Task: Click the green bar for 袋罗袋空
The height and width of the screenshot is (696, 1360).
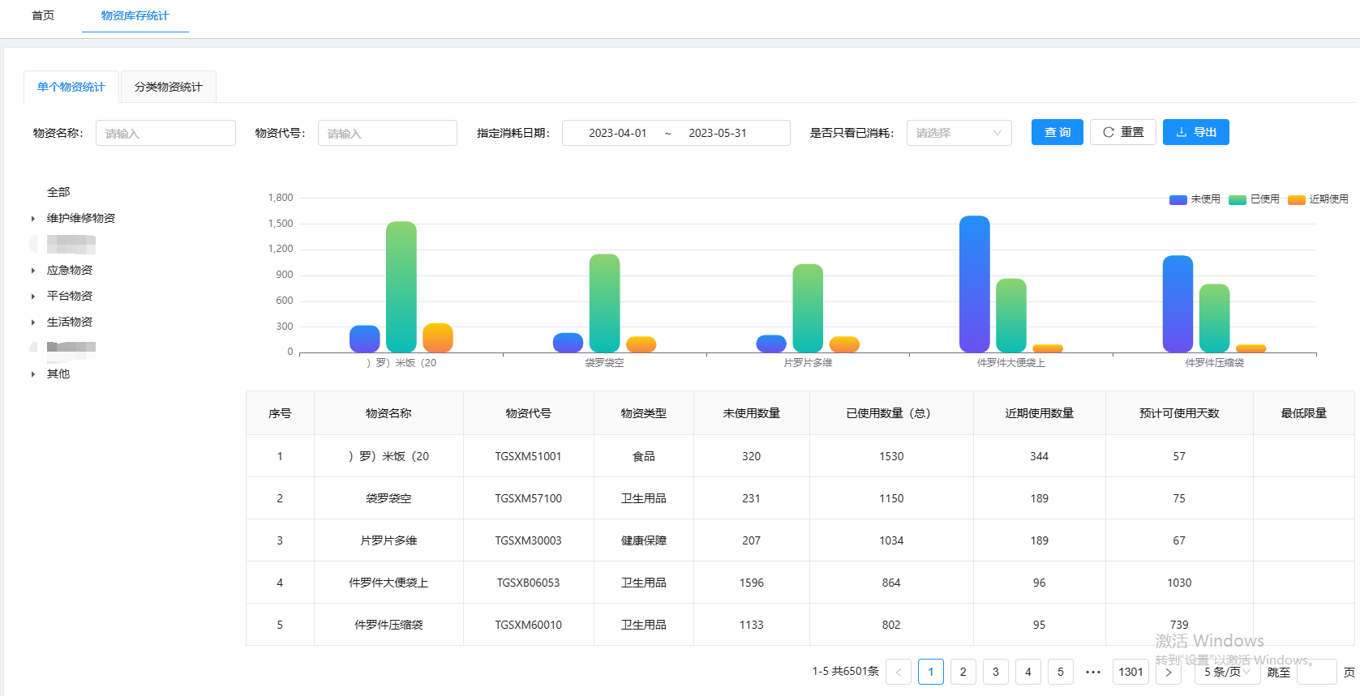Action: (605, 303)
